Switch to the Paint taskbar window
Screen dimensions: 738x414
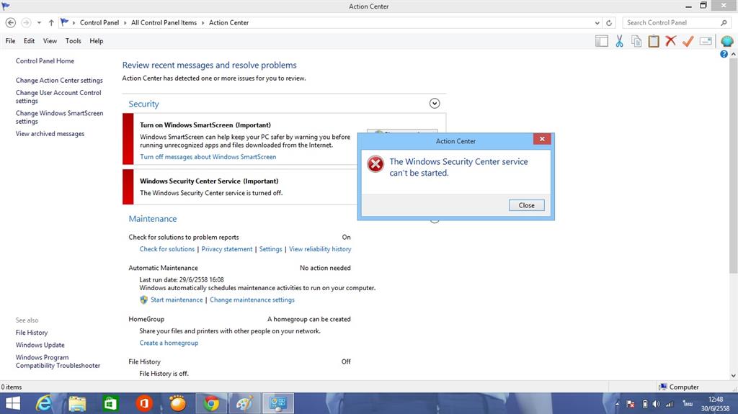click(x=245, y=403)
